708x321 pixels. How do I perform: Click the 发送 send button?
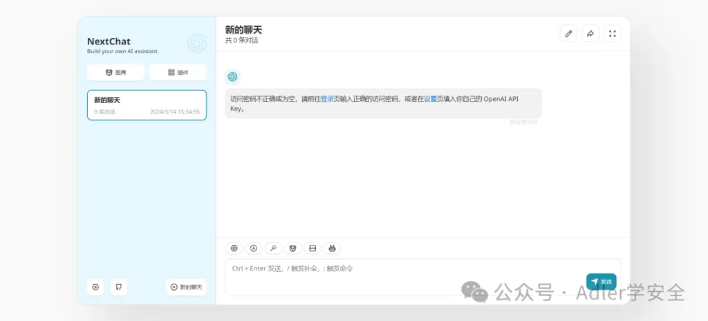click(602, 282)
